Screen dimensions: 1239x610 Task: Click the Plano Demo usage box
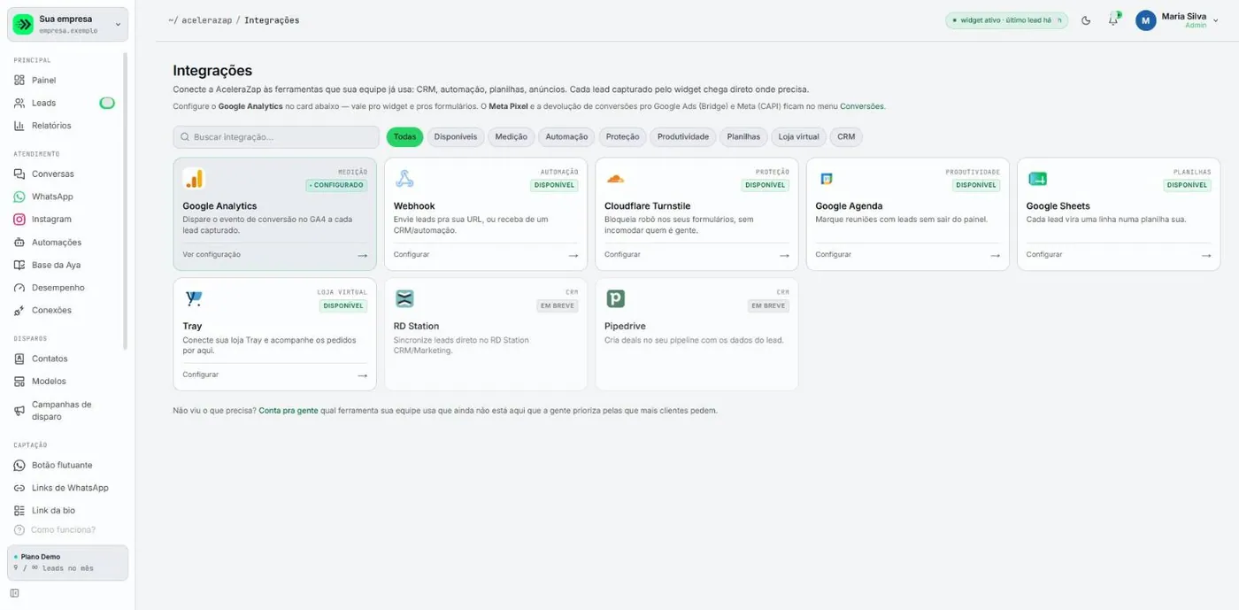tap(68, 562)
